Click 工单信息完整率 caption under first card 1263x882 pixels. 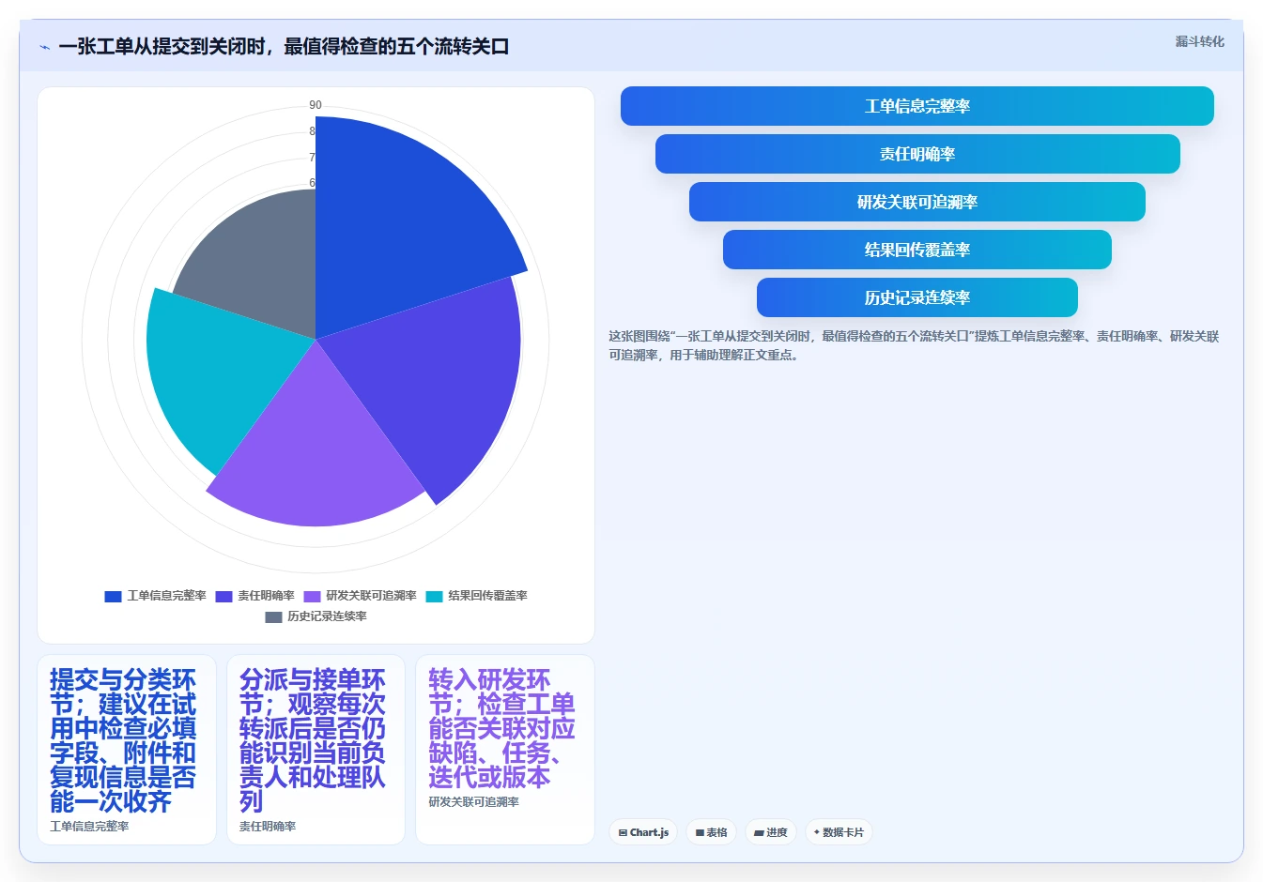89,827
